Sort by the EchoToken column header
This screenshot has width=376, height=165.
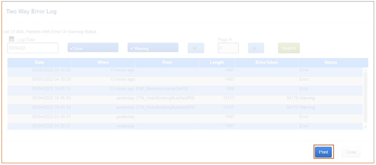click(267, 62)
